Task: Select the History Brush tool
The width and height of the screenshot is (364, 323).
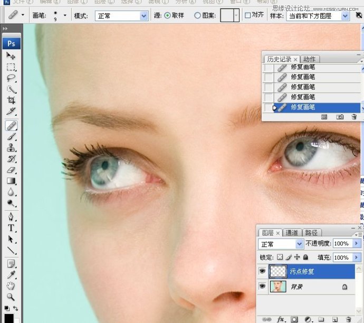Action: tap(11, 159)
